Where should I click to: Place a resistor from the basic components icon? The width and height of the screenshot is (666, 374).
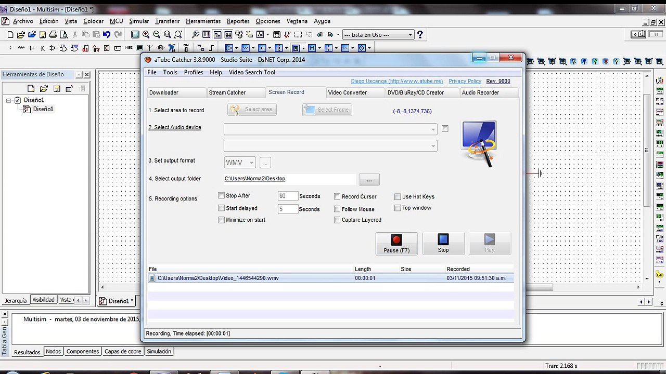[21, 48]
